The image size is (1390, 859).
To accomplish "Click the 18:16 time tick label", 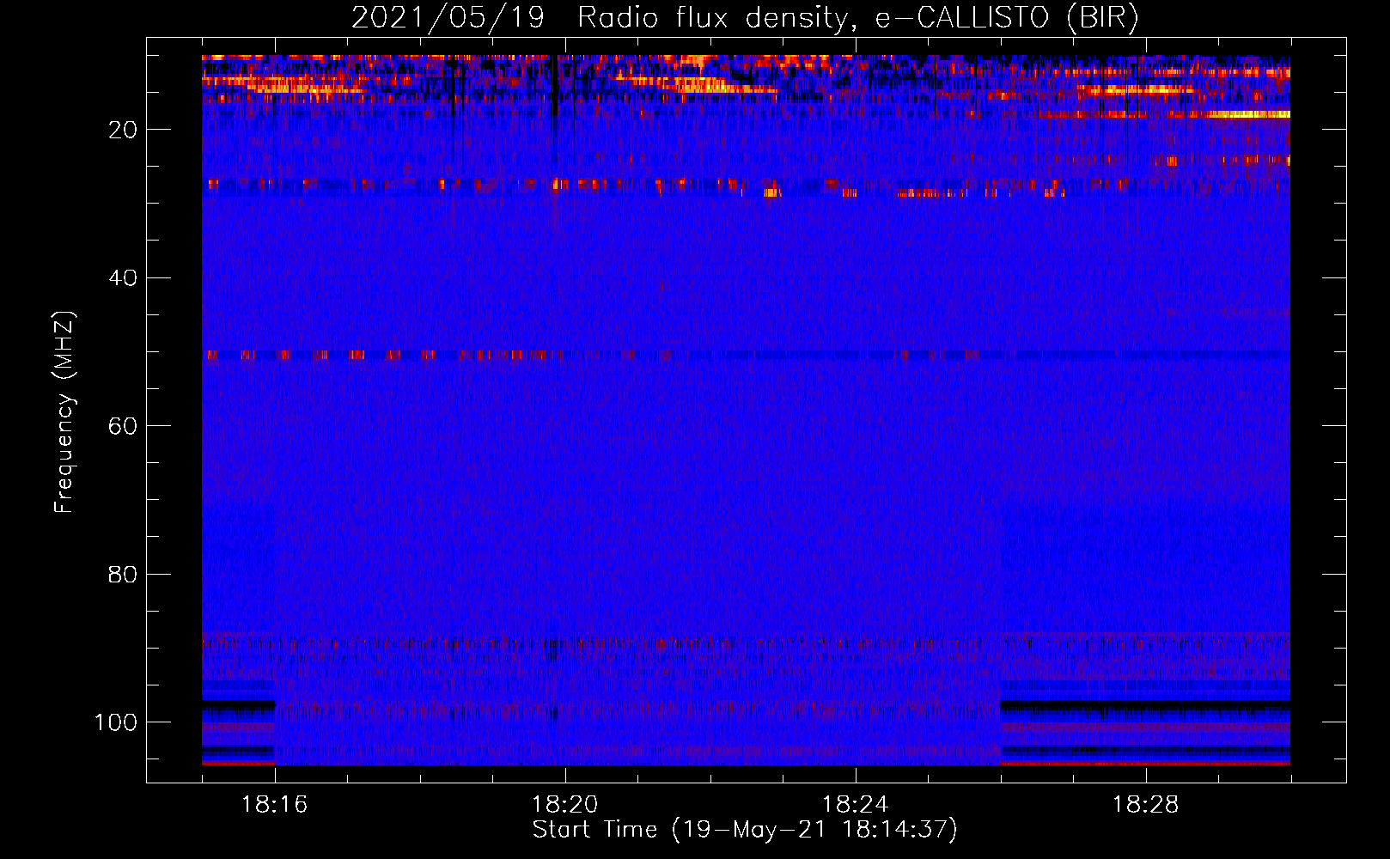I will [x=275, y=805].
